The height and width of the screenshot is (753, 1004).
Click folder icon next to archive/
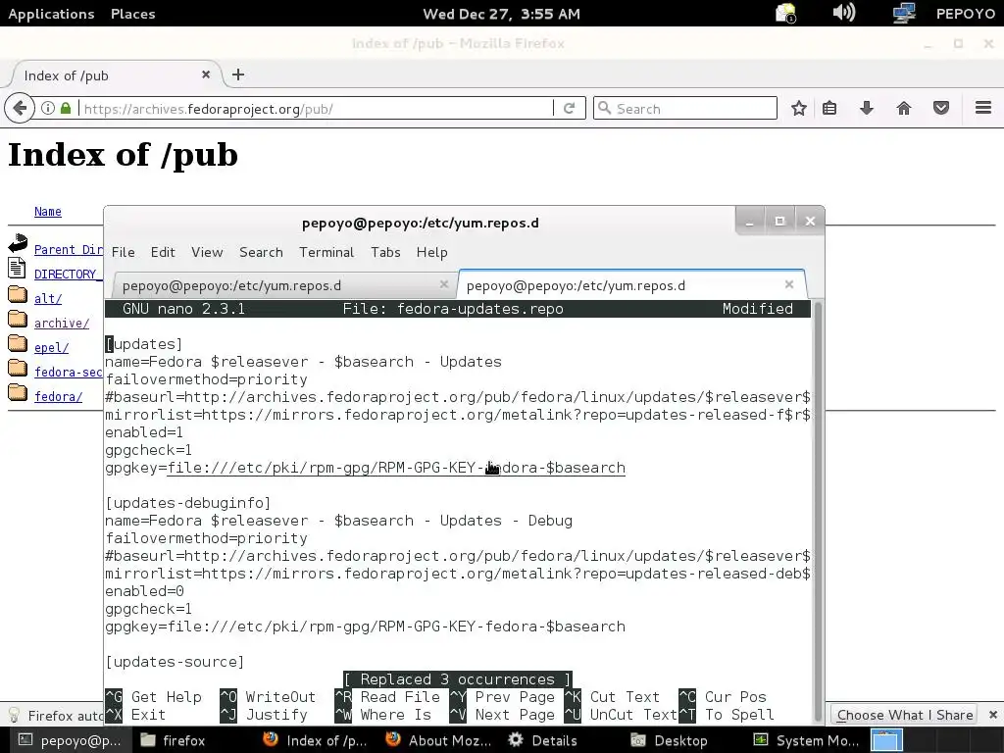pyautogui.click(x=18, y=319)
